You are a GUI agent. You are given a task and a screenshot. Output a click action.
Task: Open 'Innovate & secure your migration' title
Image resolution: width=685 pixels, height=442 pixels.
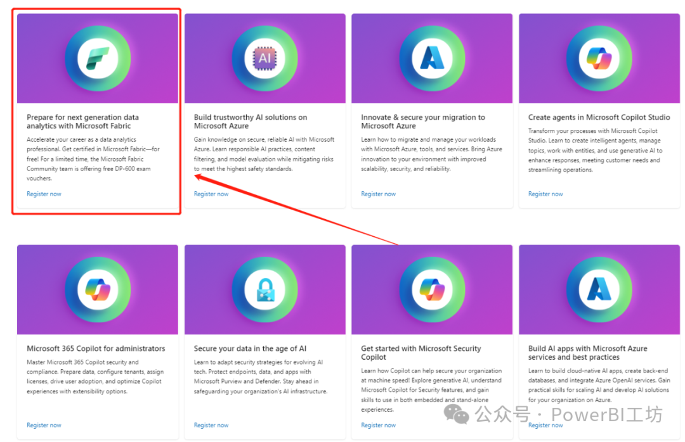[423, 122]
